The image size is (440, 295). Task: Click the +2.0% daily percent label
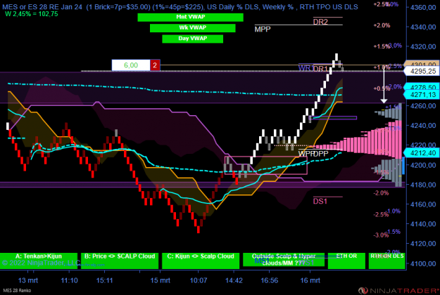point(382,25)
